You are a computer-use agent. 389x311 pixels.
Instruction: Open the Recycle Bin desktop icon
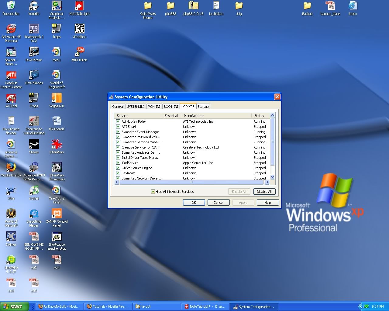pos(11,8)
